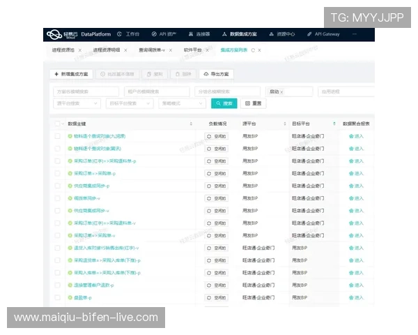
Task: Check the 采购订单=>采购单-p row checkbox
Action: coord(57,173)
